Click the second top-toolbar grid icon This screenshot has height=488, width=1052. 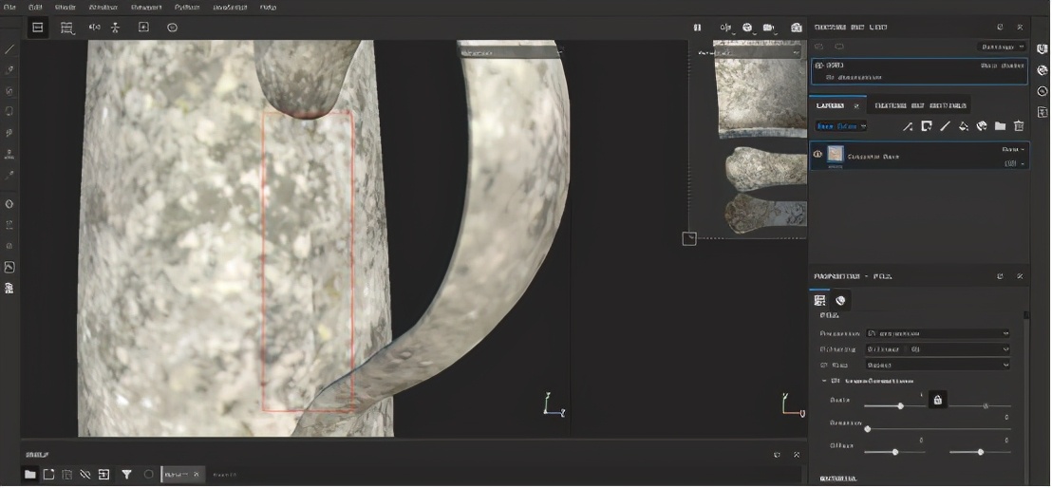coord(66,28)
